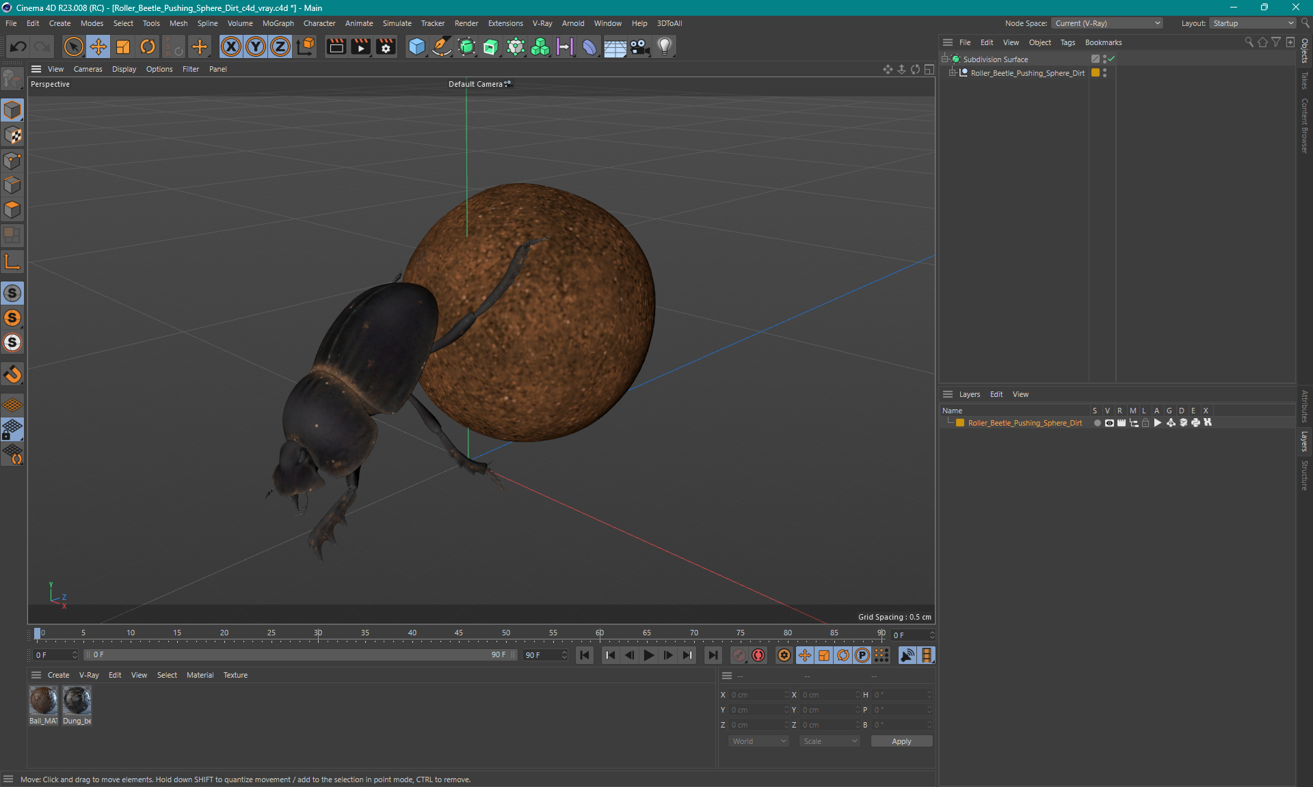Viewport: 1313px width, 787px height.
Task: Open the Cameras viewport menu
Action: pos(88,69)
